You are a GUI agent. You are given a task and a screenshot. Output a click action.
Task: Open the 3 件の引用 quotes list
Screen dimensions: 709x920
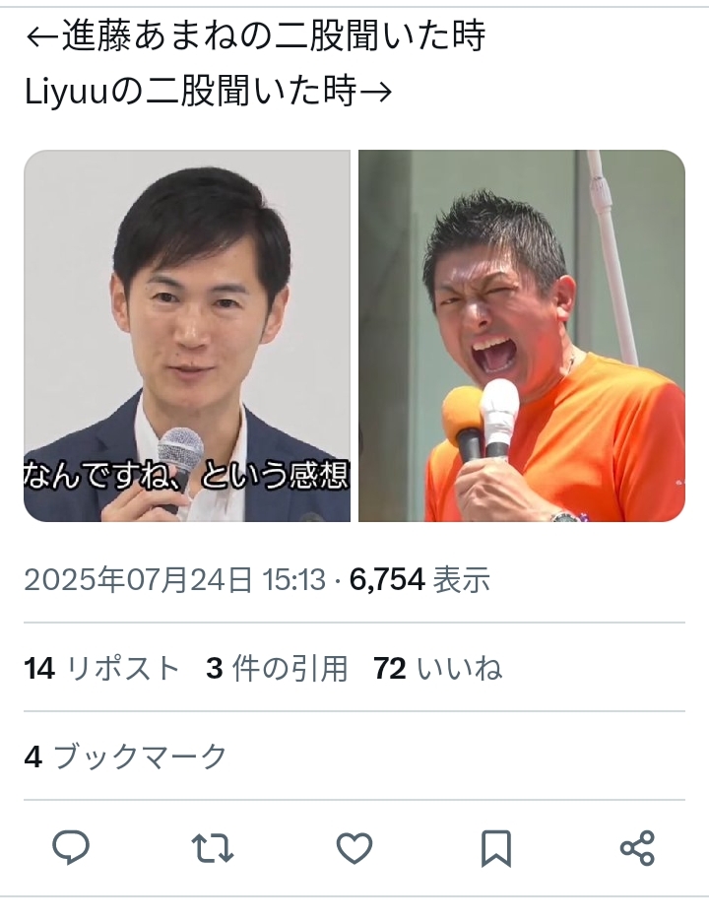coord(277,668)
